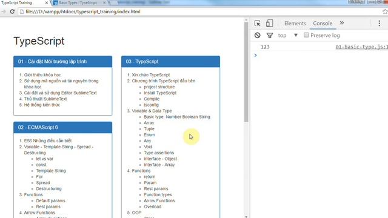Open Giới thiệu khóa học link
388x218 pixels.
[x=42, y=75]
